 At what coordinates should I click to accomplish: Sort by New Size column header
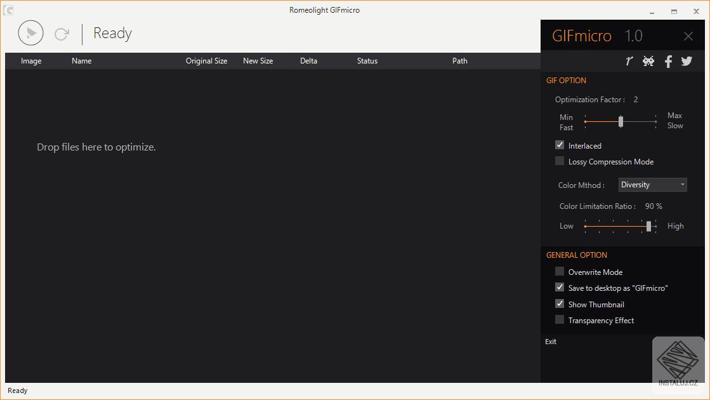click(258, 61)
